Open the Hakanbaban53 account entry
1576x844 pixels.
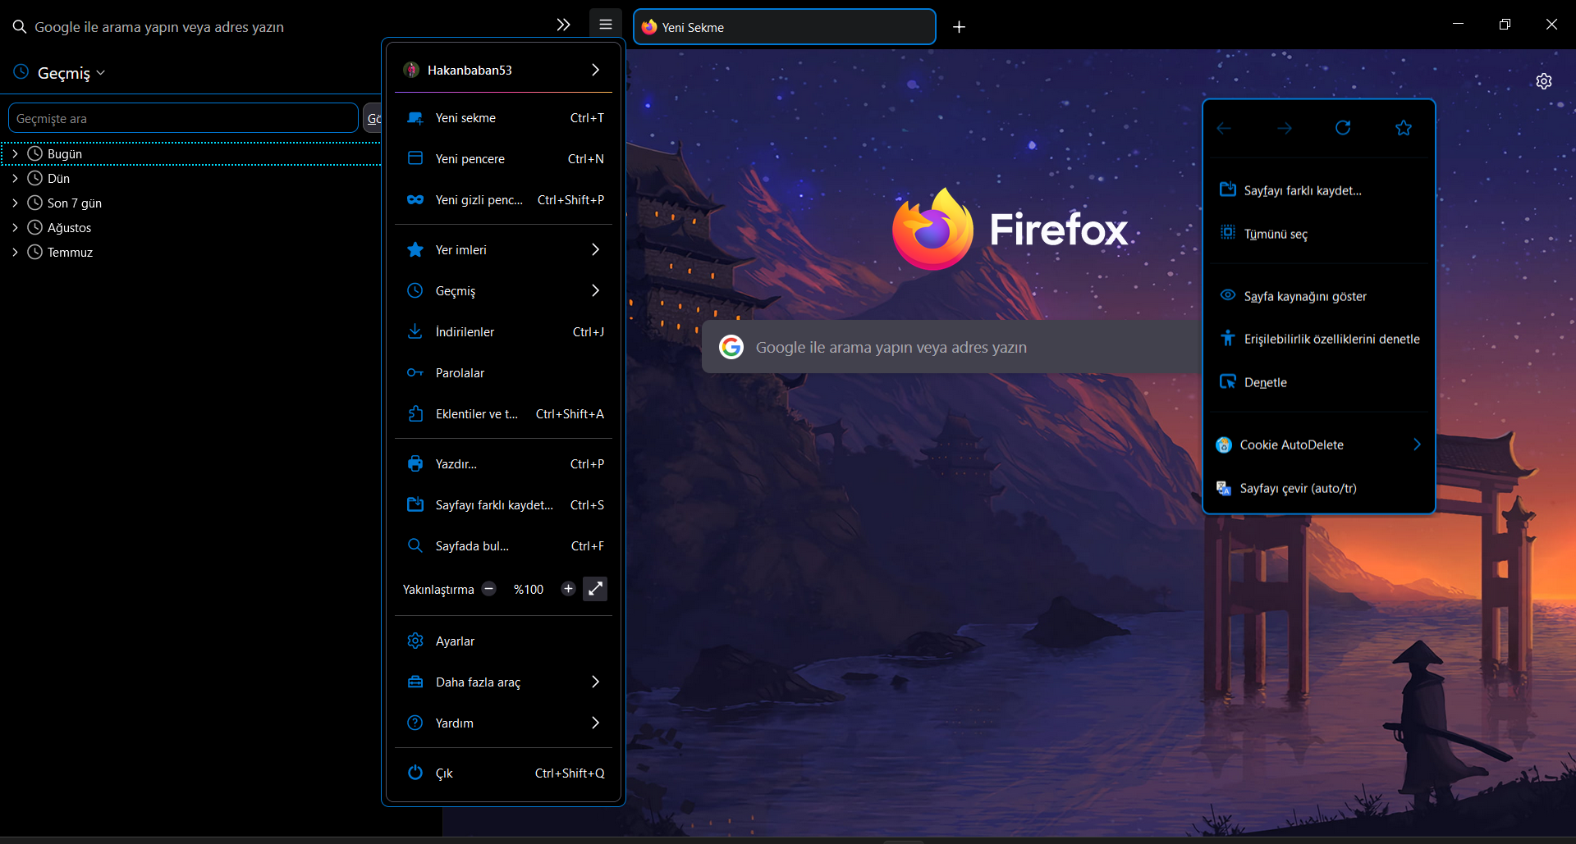point(503,70)
